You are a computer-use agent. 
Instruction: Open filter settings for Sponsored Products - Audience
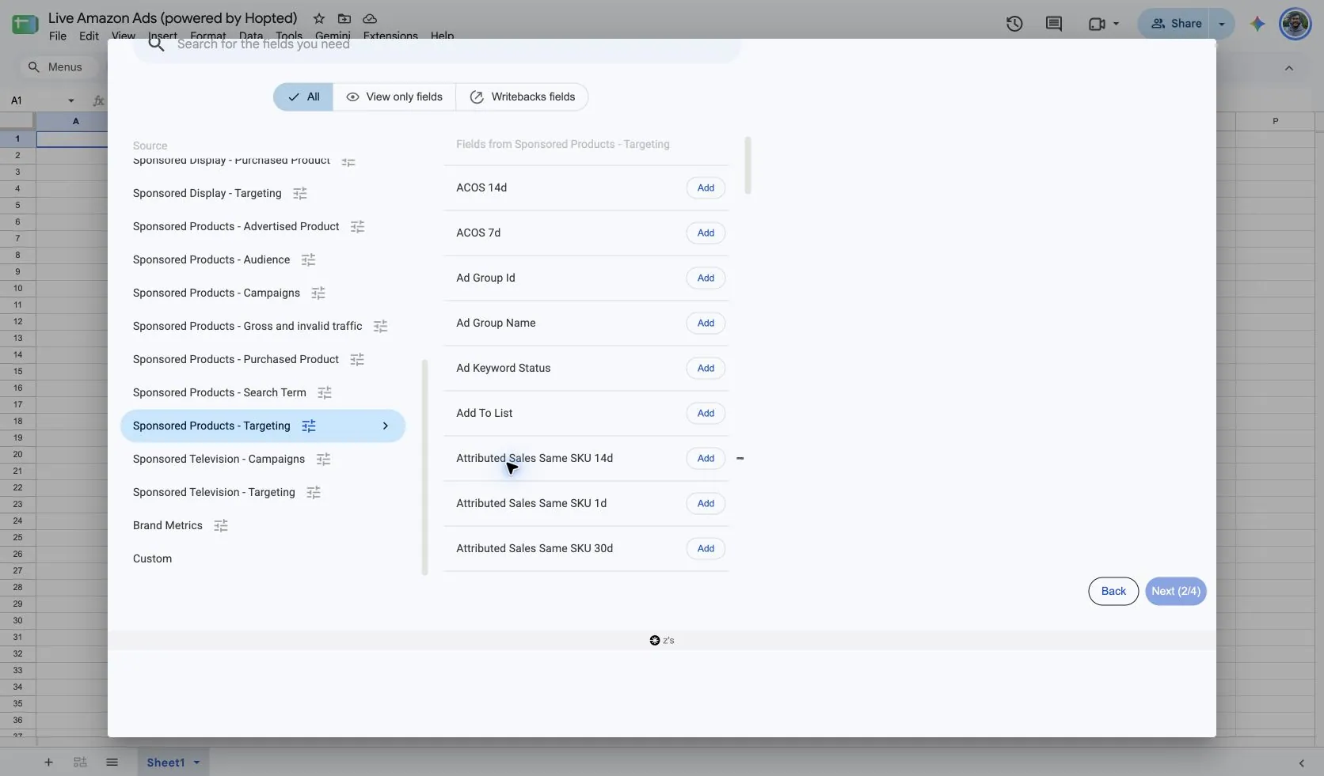tap(309, 259)
